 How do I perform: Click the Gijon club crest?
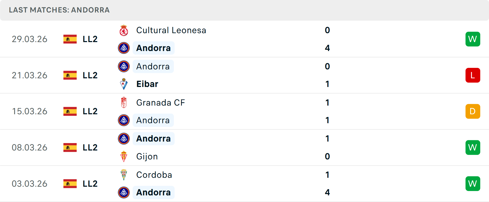124,156
